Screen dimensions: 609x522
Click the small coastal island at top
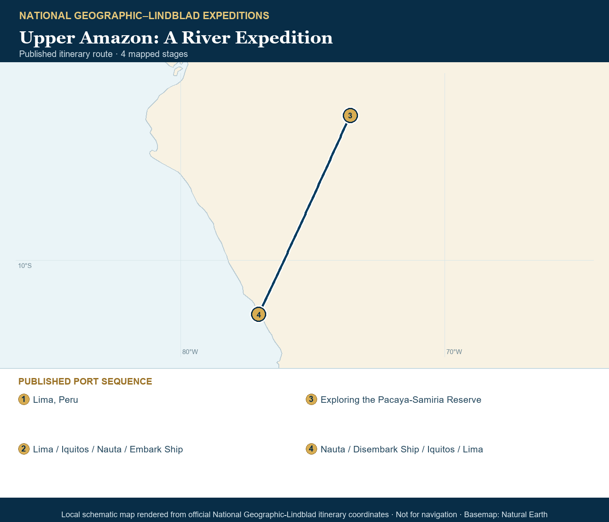(177, 70)
